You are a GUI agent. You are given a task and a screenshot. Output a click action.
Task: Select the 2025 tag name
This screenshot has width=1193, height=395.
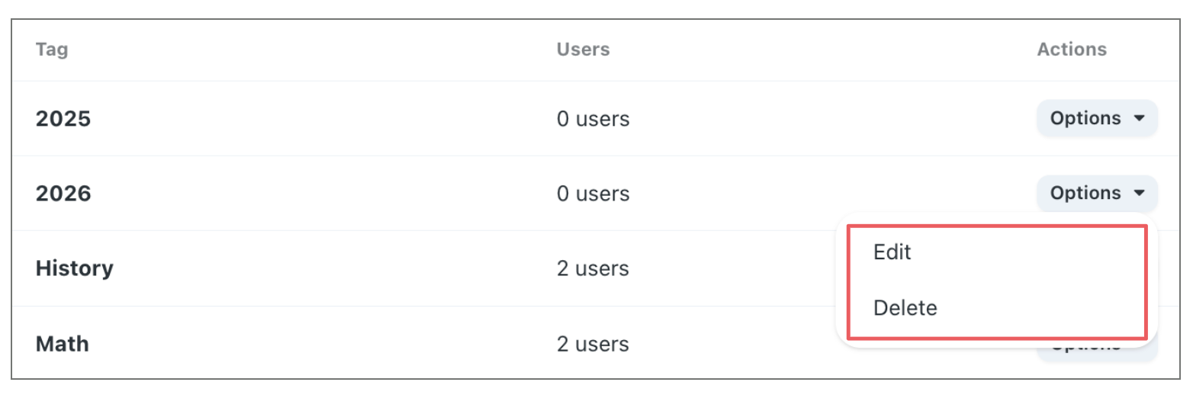pos(63,119)
